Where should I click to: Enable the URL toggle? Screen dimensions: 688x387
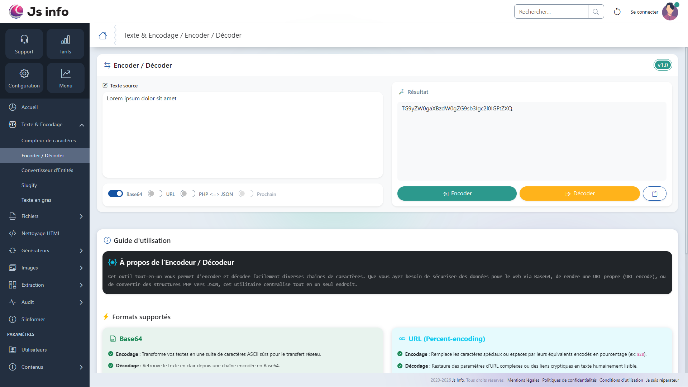(155, 193)
